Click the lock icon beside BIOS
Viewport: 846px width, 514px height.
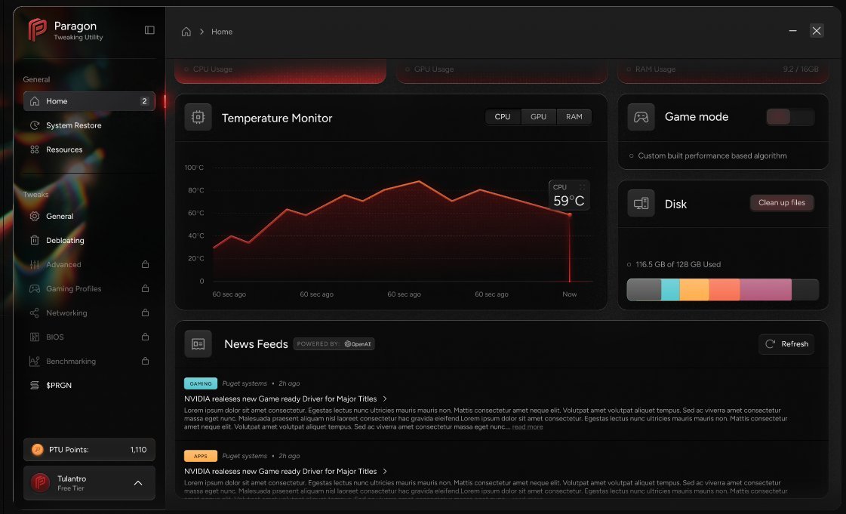pos(145,337)
